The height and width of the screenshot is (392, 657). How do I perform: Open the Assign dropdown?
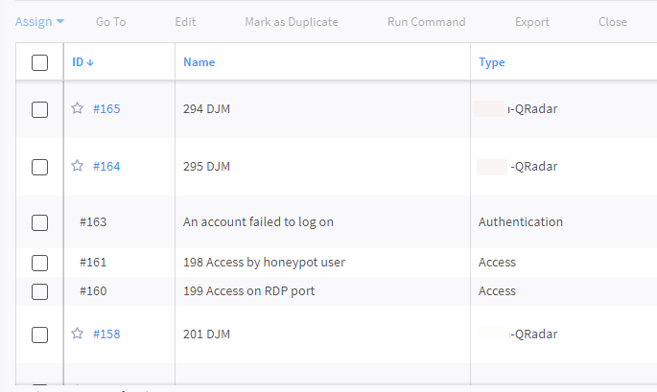(x=39, y=21)
